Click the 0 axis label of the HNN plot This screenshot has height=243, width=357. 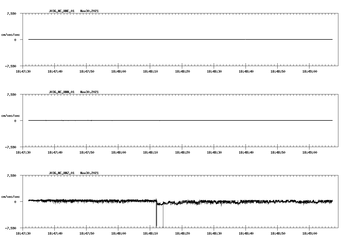(15, 121)
